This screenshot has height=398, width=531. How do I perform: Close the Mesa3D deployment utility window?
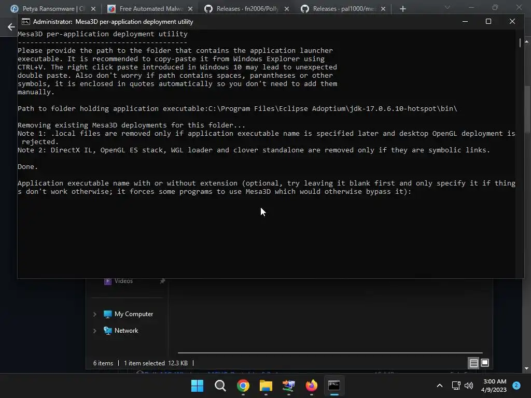click(x=512, y=21)
